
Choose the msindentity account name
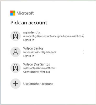[32, 32]
